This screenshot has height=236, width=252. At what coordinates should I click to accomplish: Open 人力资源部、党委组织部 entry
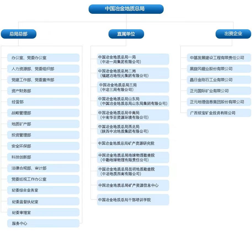point(43,69)
